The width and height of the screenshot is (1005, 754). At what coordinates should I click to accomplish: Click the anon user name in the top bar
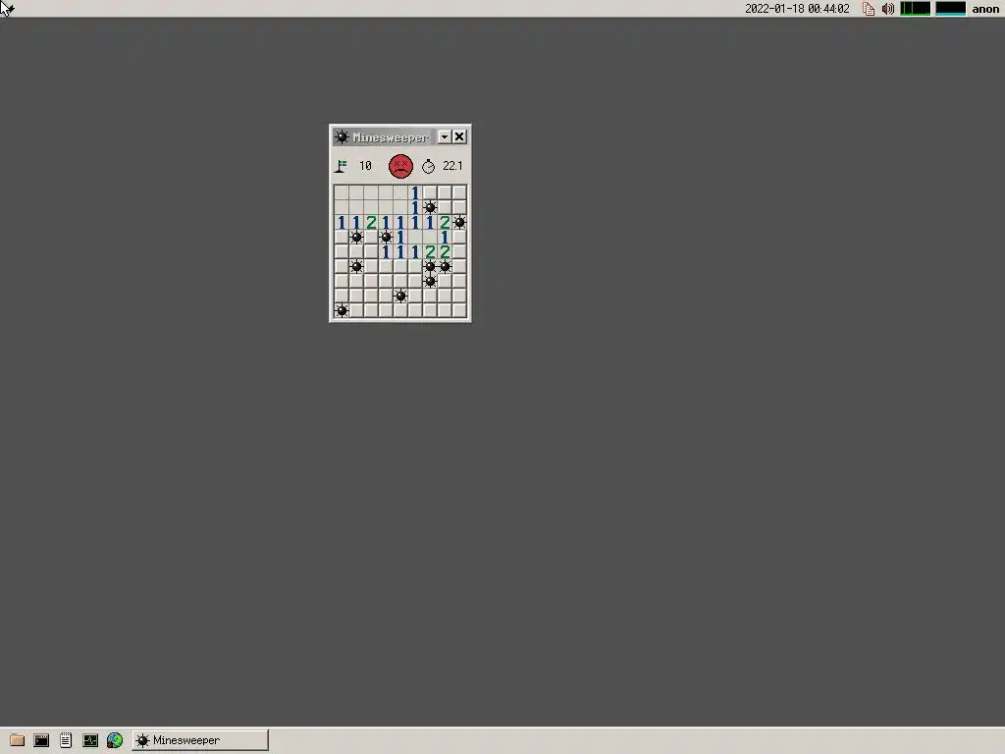point(985,9)
